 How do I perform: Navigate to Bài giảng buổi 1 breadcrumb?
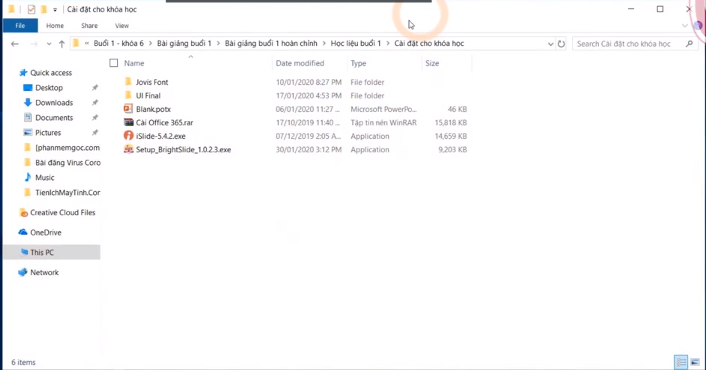[x=184, y=43]
